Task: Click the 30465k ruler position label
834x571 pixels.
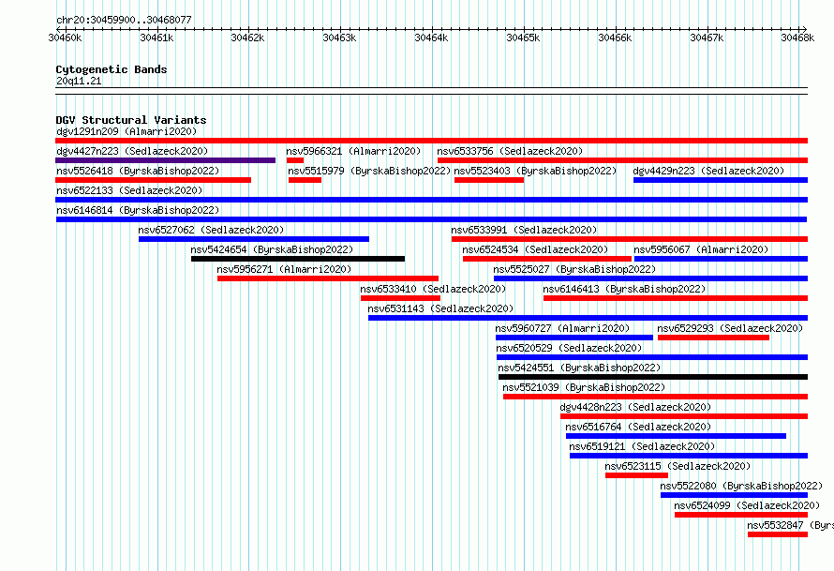Action: point(524,38)
